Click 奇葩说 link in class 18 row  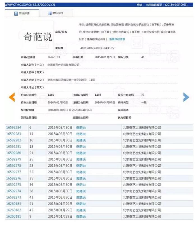pos(81,146)
